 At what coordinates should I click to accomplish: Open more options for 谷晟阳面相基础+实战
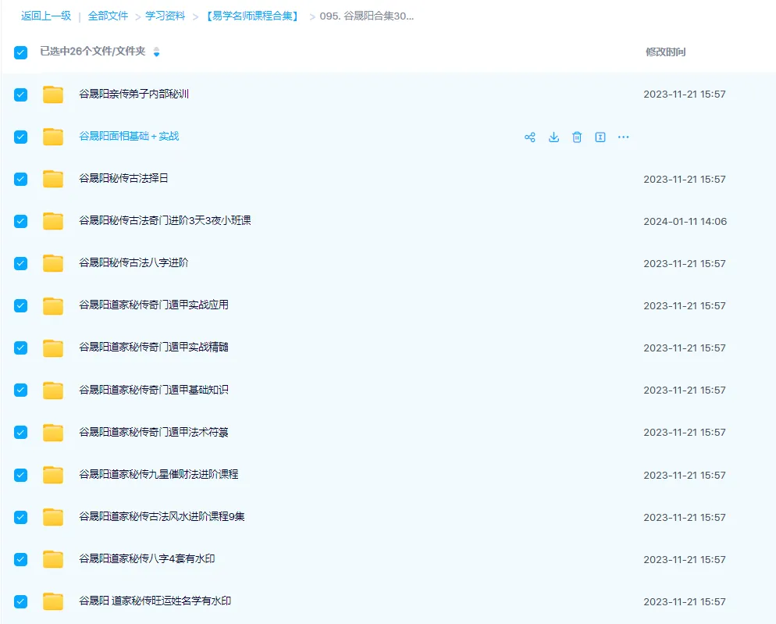623,137
